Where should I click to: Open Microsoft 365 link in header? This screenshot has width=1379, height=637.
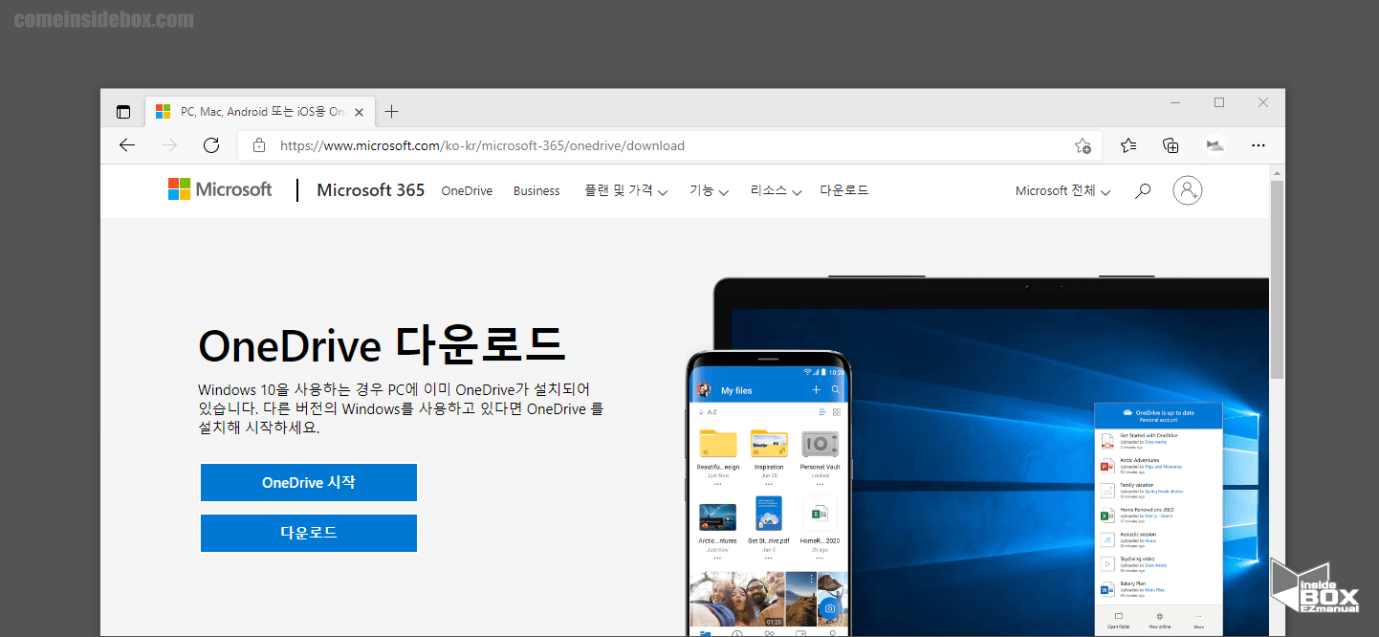(370, 189)
